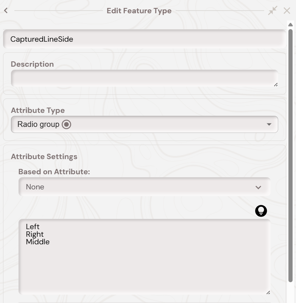Go back using the left chevron arrow
This screenshot has width=296, height=303.
6,11
